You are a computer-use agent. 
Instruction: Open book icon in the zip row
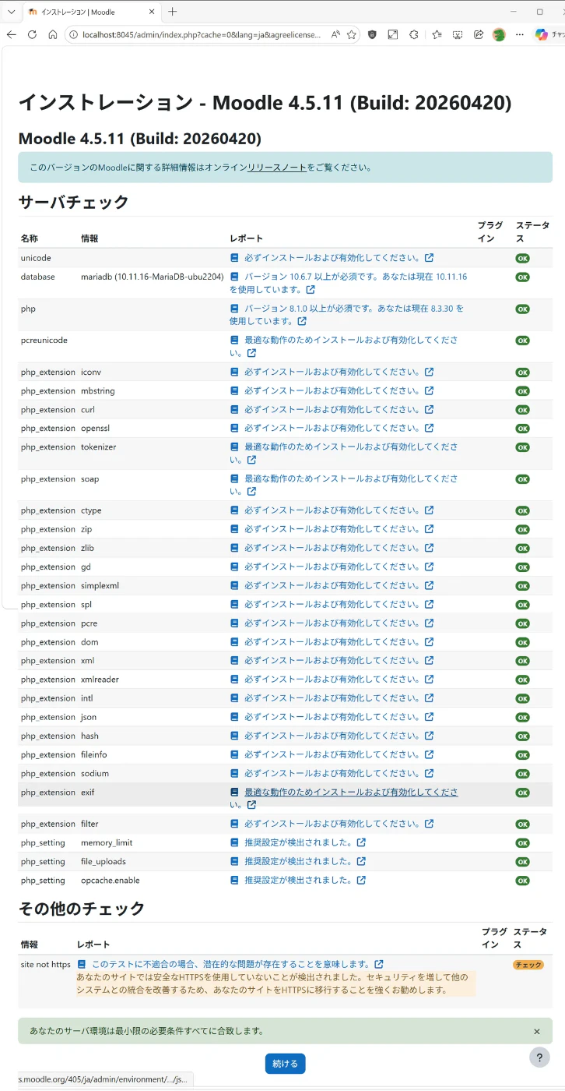[x=234, y=529]
